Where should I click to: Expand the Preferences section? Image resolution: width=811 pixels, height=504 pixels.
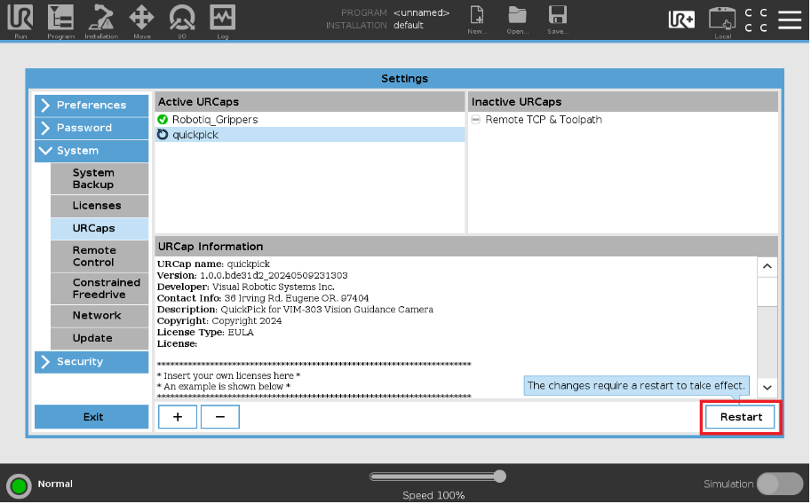(x=91, y=106)
